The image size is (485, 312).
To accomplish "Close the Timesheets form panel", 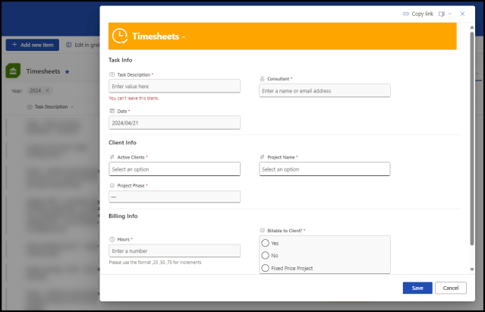I will click(x=462, y=14).
